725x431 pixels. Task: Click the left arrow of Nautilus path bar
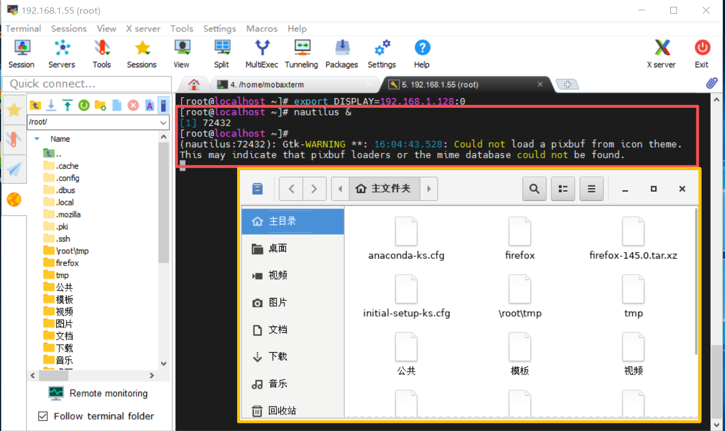[341, 189]
